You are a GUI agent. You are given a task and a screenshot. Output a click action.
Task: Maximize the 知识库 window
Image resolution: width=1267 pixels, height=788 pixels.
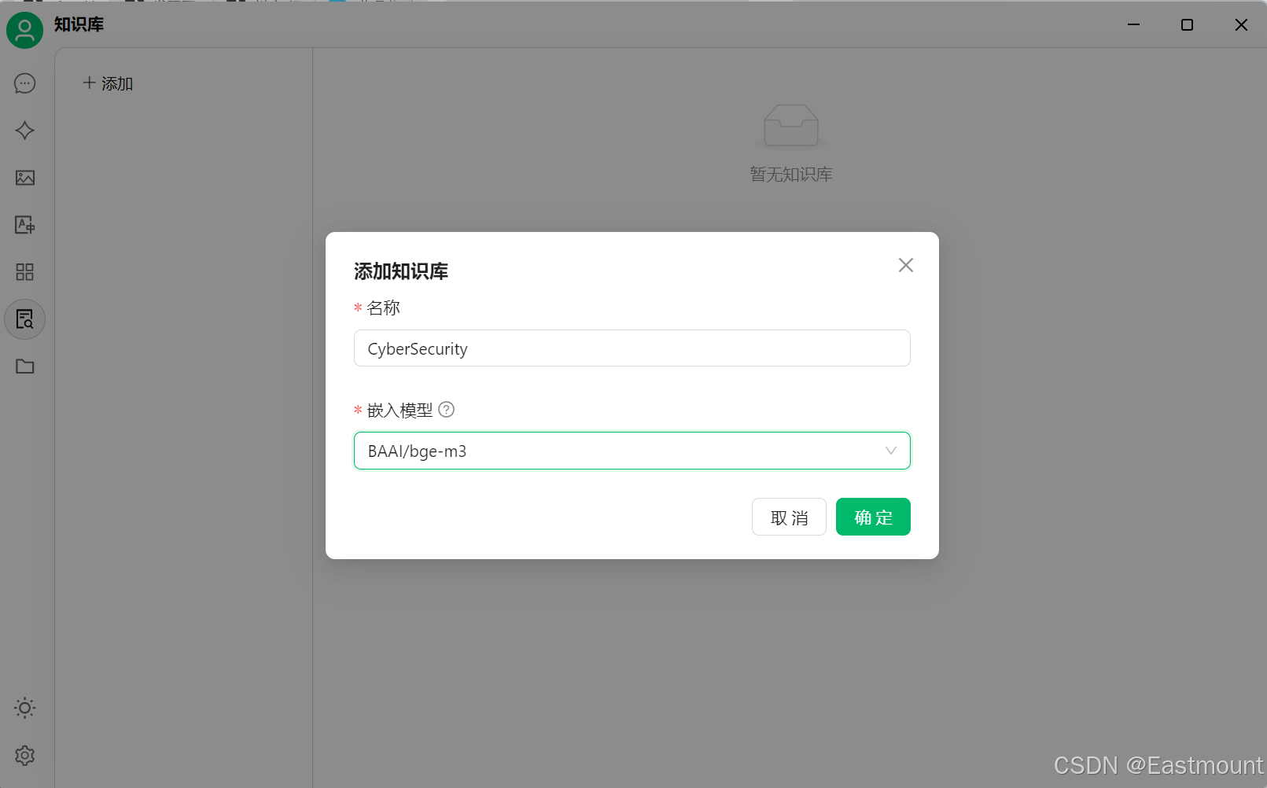click(1188, 24)
